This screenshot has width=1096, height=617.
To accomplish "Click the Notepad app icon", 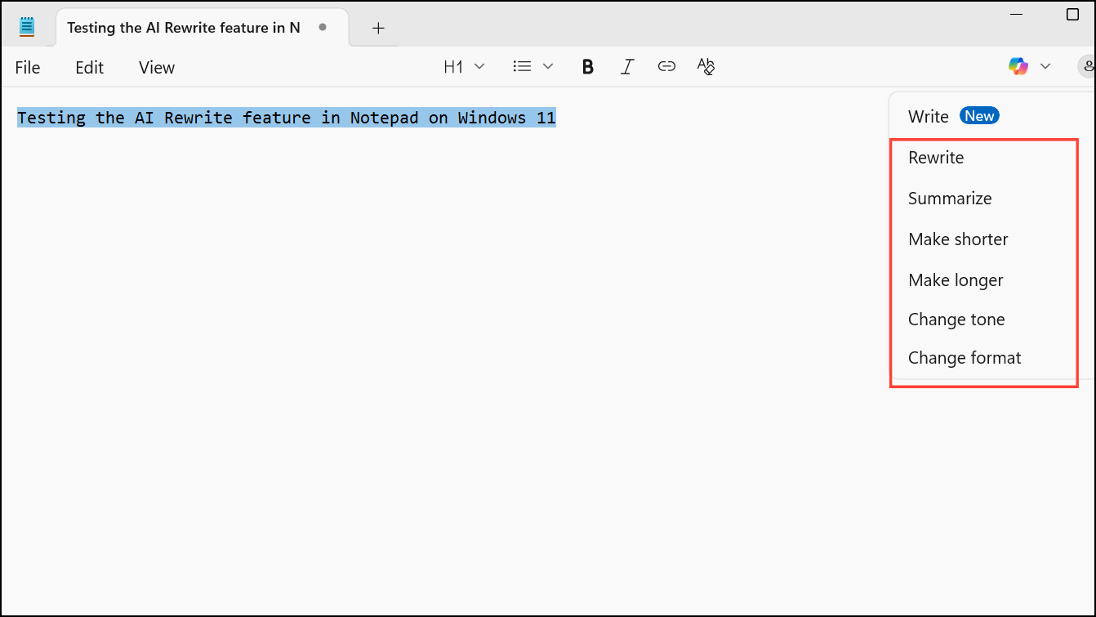I will 27,27.
